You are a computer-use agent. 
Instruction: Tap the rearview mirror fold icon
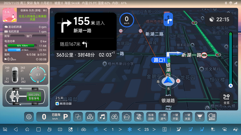point(139,117)
